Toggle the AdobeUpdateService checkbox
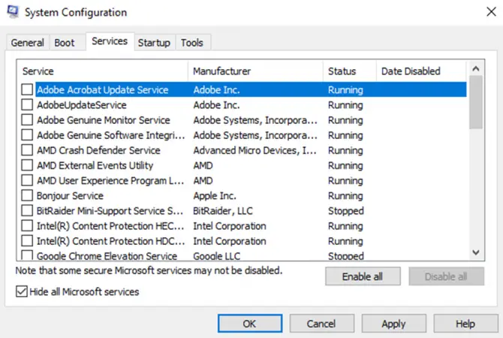The height and width of the screenshot is (338, 503). 27,104
